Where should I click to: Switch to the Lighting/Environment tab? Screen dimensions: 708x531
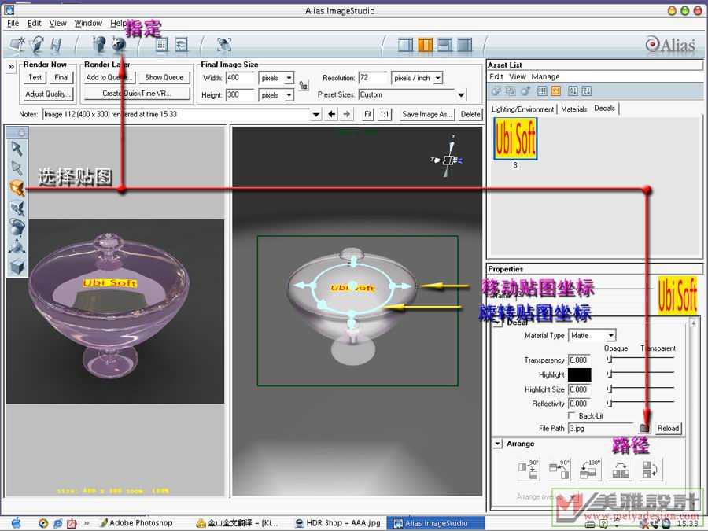click(522, 109)
